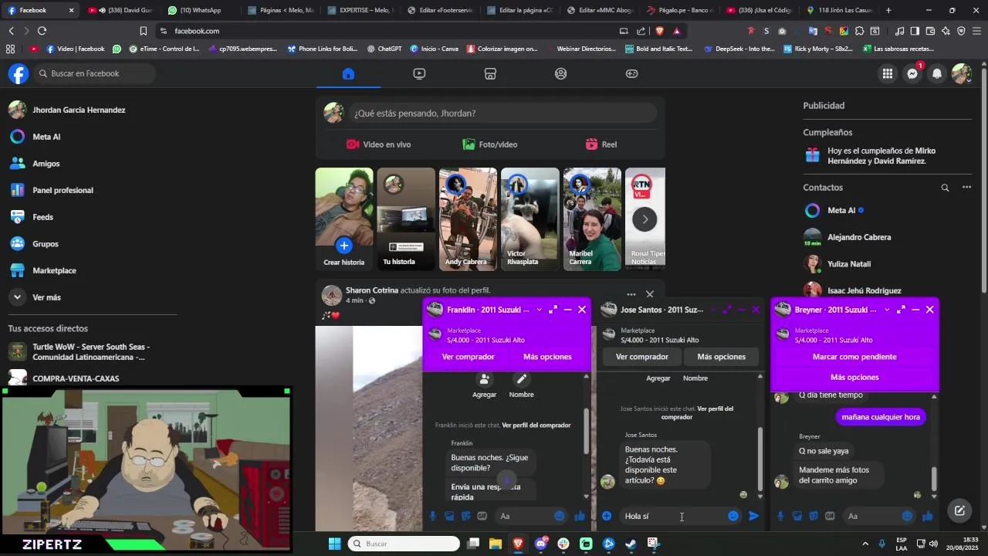Toggle Brave sidebar panel icon

pyautogui.click(x=915, y=31)
